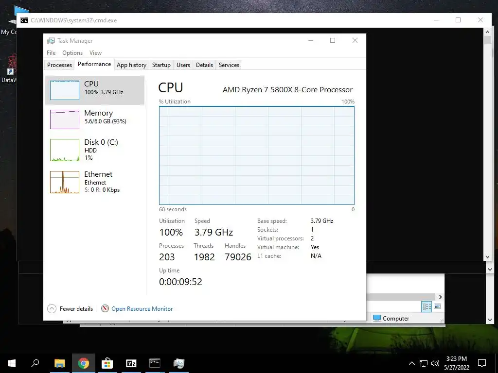This screenshot has width=498, height=373.
Task: Show hidden system tray icons
Action: (411, 363)
